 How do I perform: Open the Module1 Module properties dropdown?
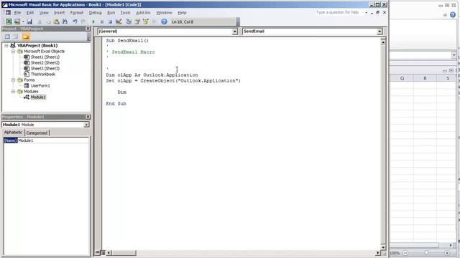86,125
